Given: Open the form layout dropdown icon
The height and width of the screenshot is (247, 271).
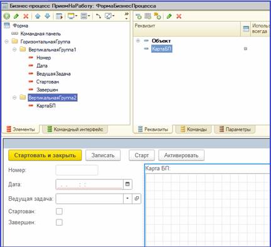Looking at the screenshot, I should coord(85,16).
